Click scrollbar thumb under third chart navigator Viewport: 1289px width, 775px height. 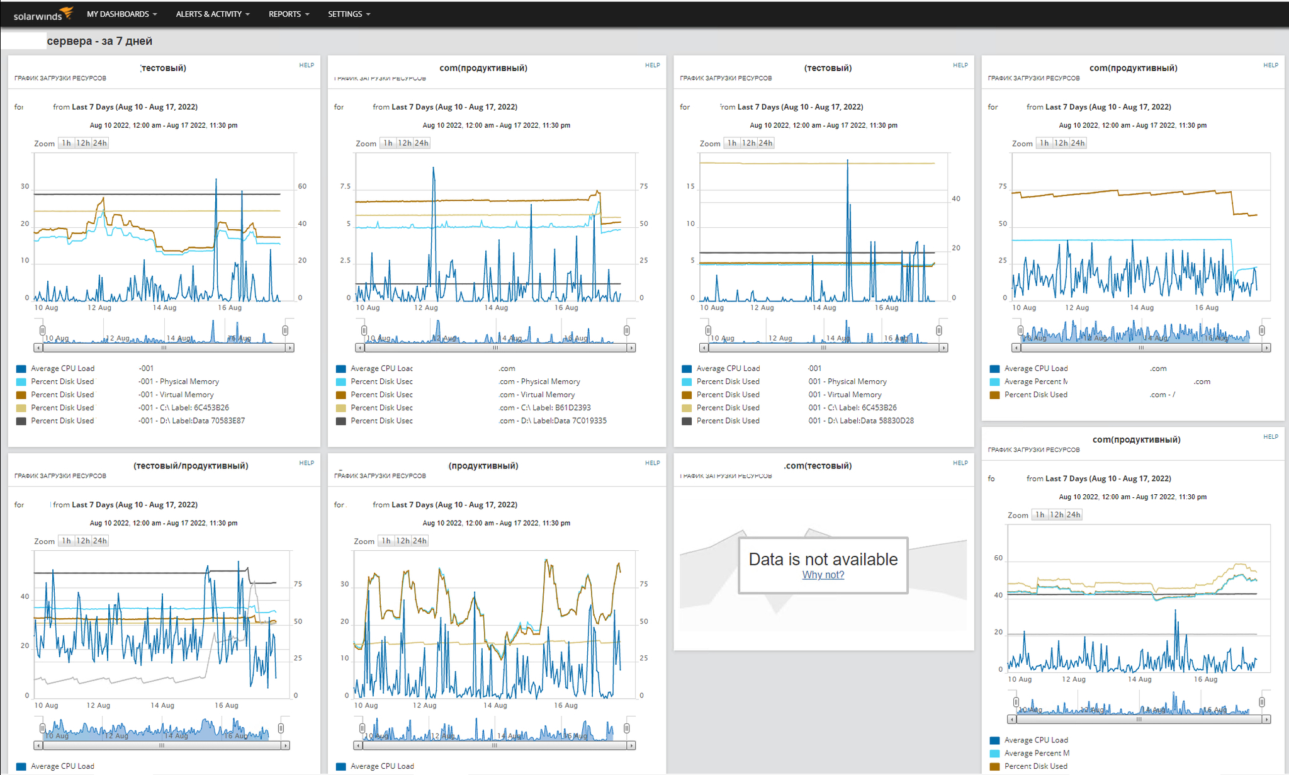[x=823, y=348]
